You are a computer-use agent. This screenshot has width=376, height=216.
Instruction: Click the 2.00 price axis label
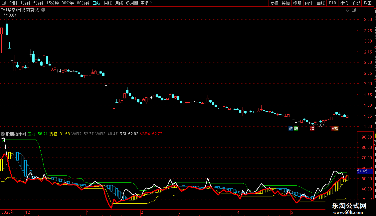pyautogui.click(x=368, y=83)
